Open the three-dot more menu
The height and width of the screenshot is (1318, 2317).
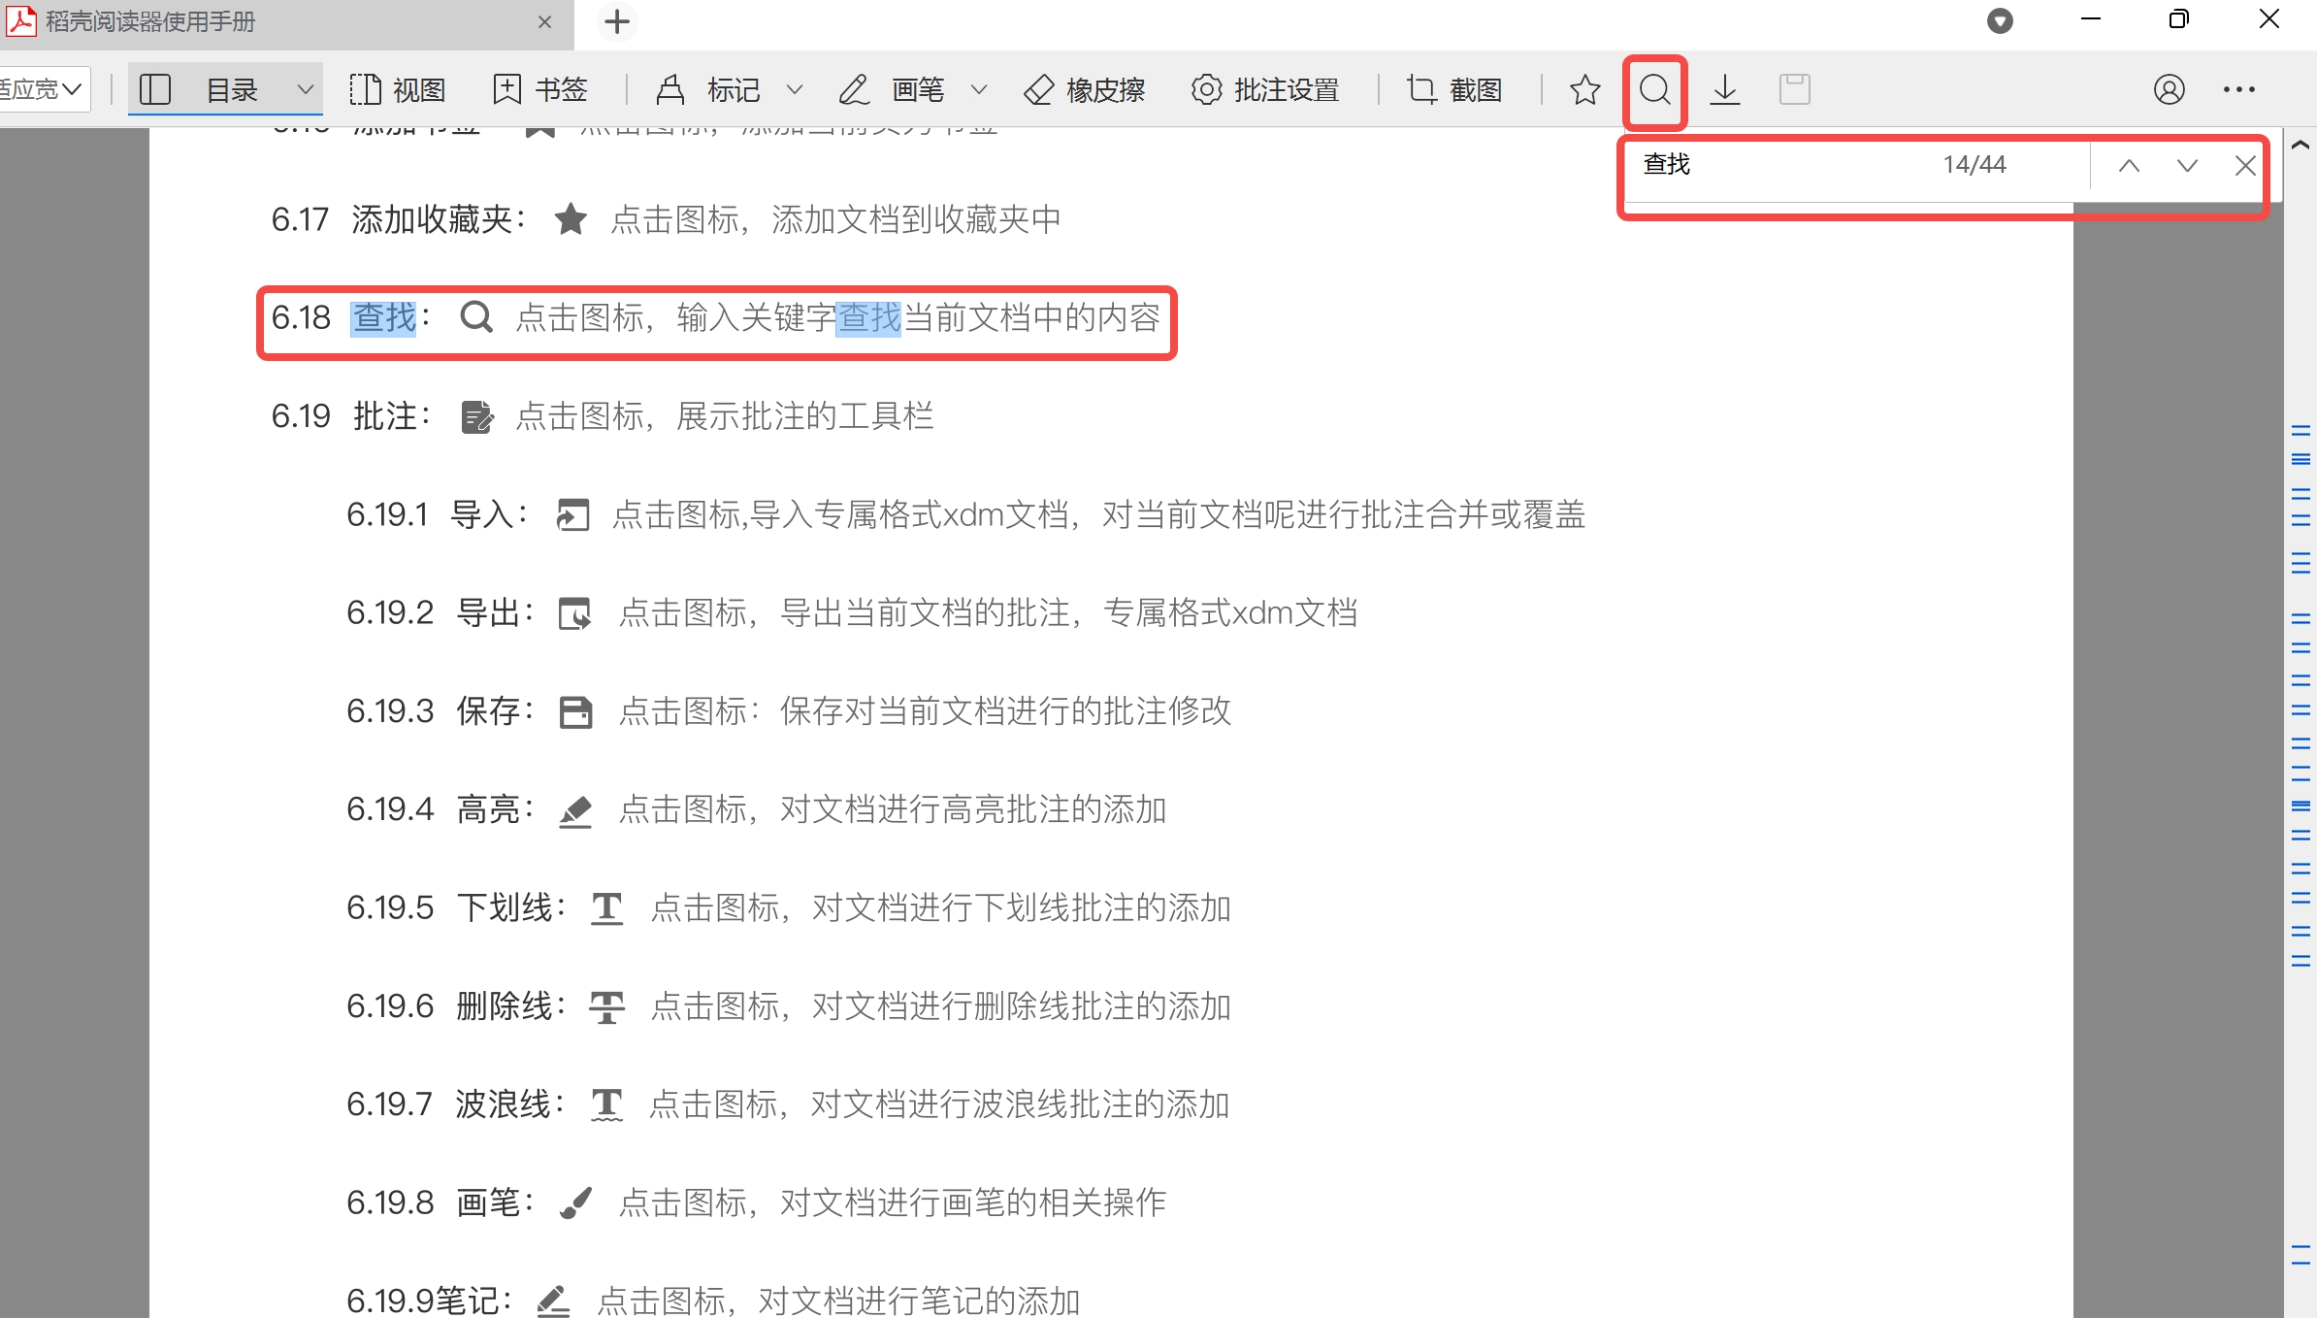click(2238, 90)
